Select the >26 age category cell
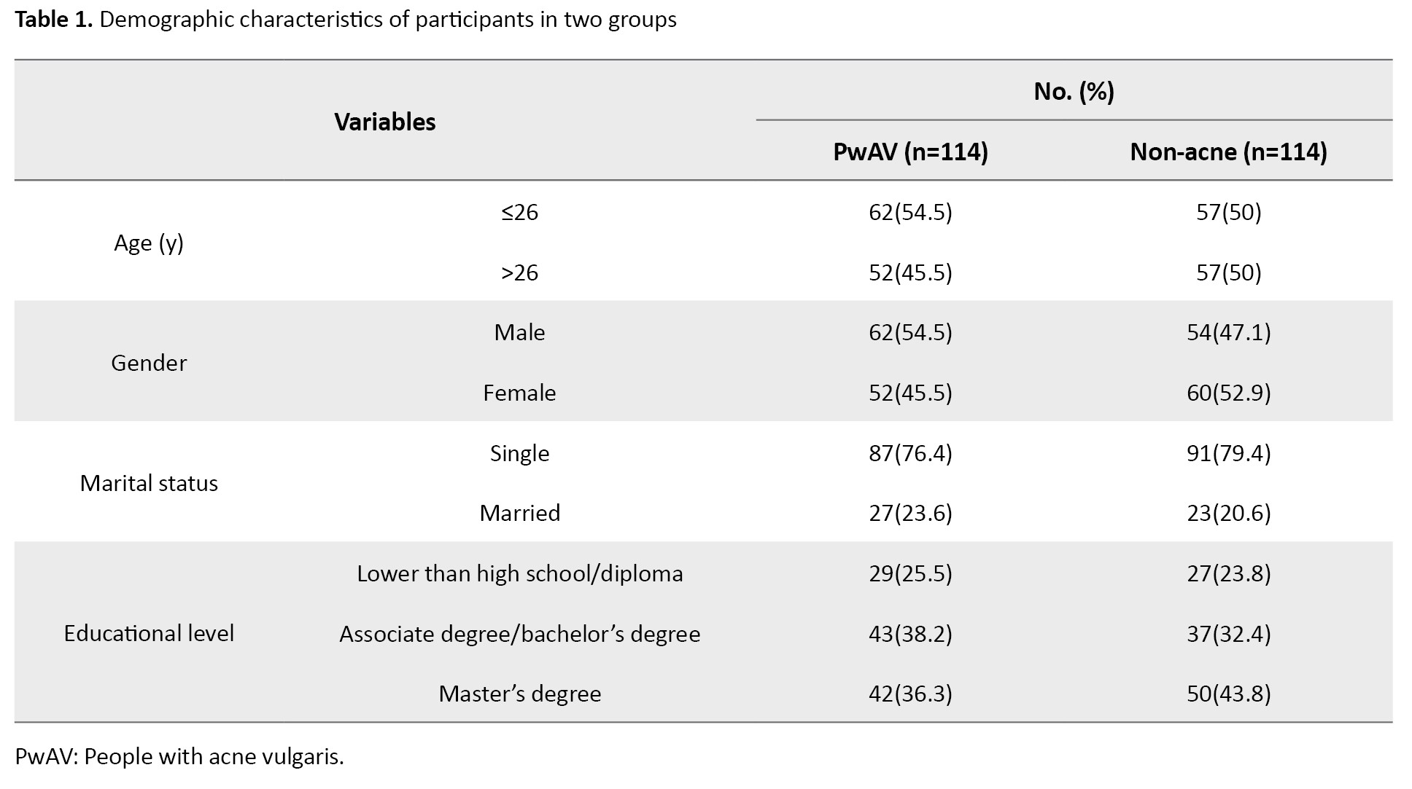The image size is (1412, 789). pyautogui.click(x=519, y=272)
